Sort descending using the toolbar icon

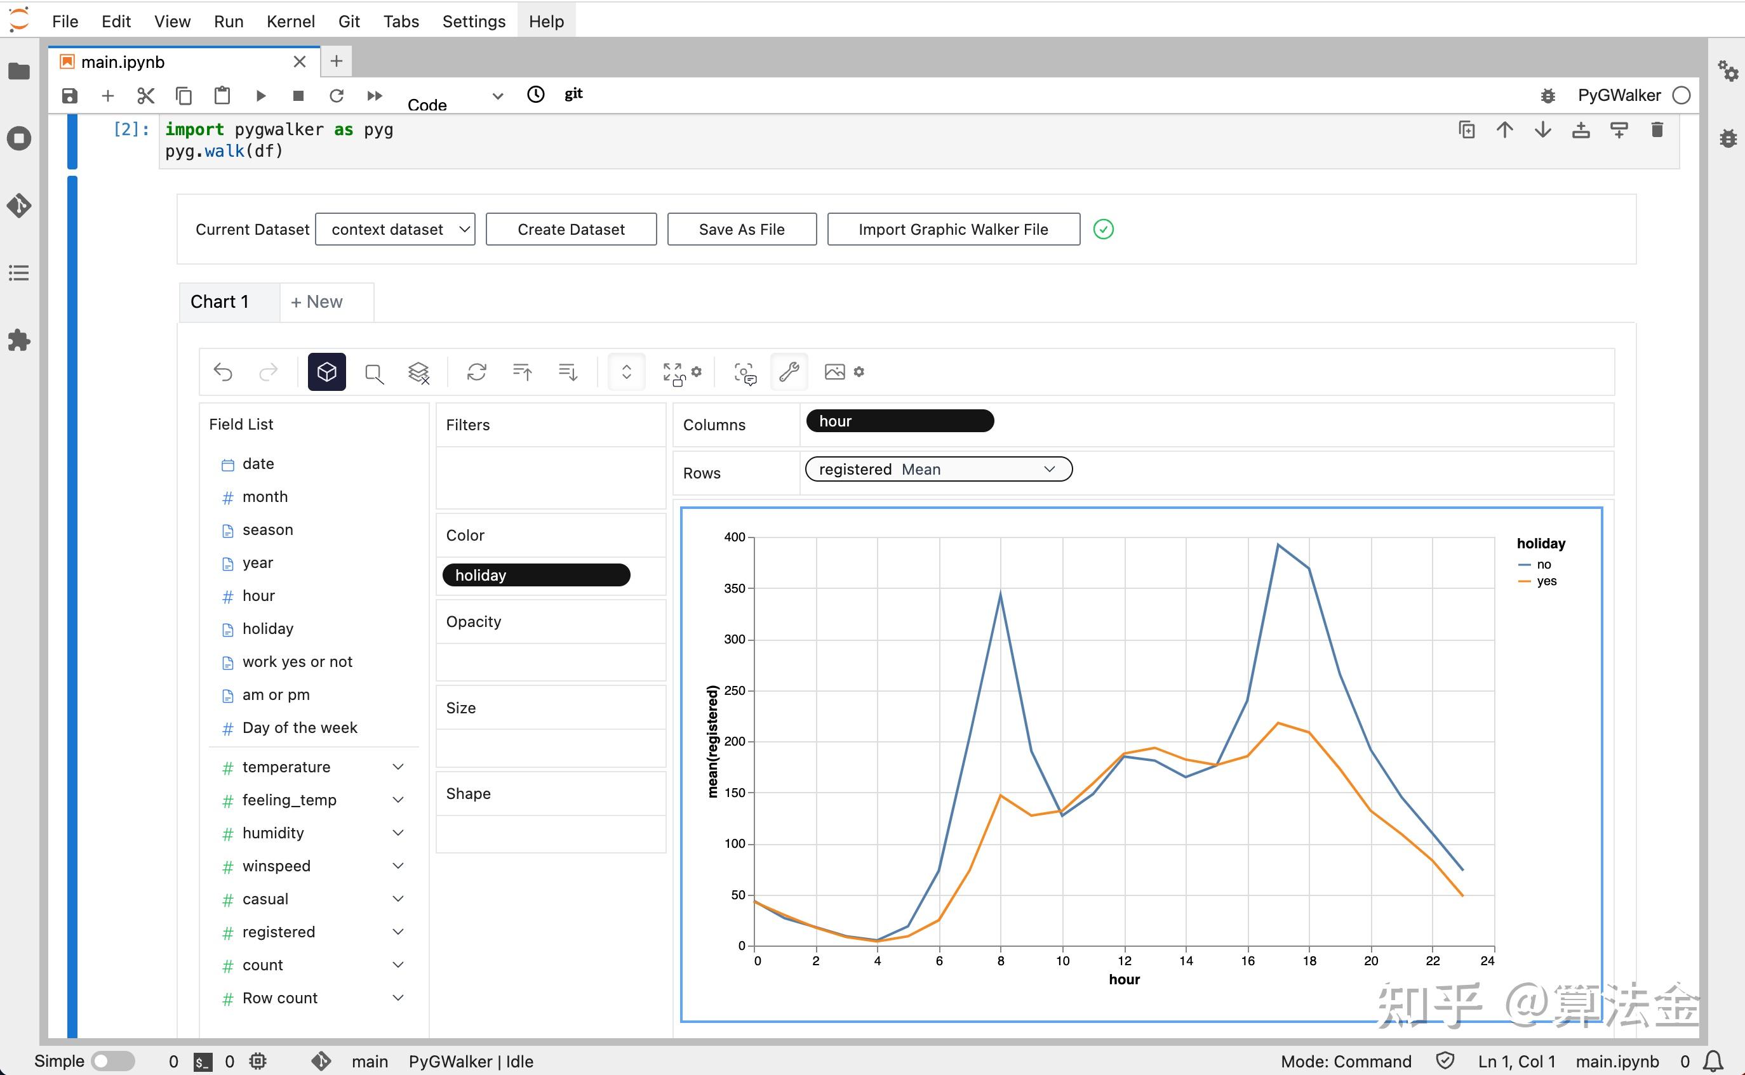568,372
